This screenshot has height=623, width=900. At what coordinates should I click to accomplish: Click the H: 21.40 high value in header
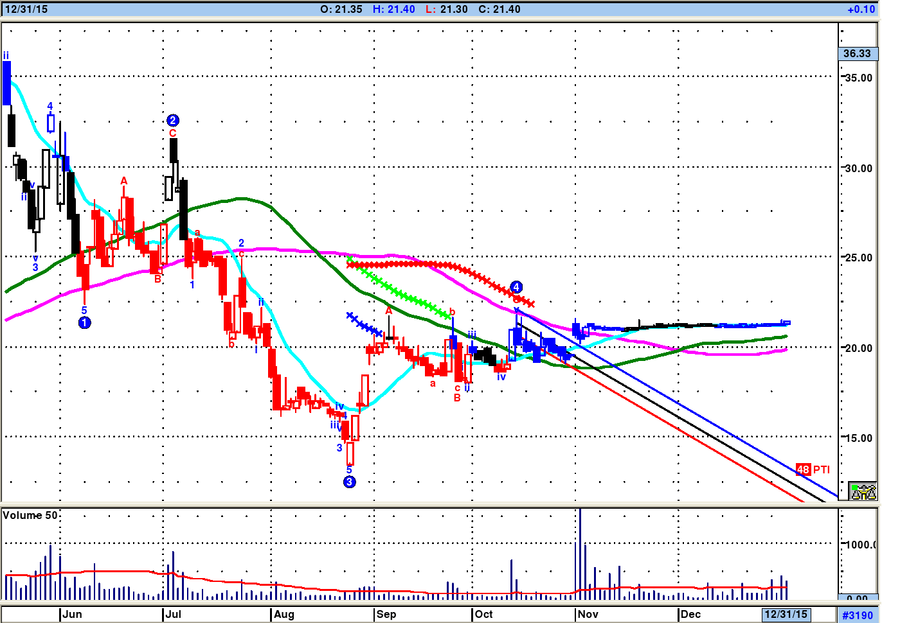393,9
